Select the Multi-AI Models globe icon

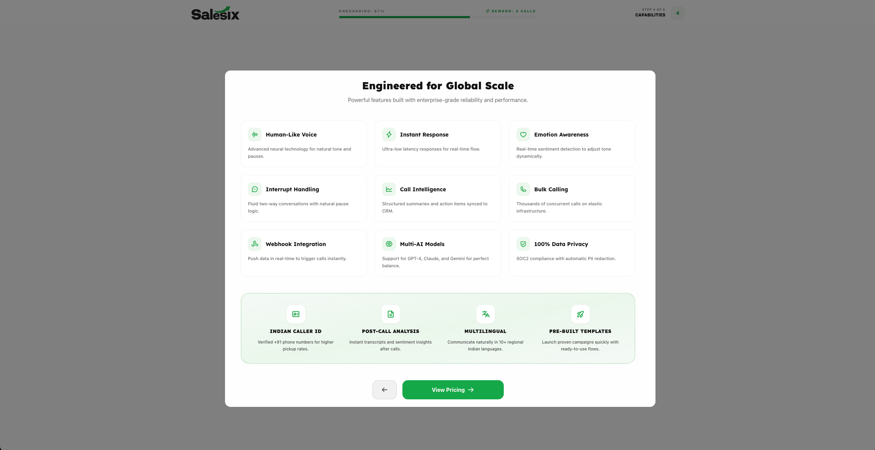[x=389, y=244]
